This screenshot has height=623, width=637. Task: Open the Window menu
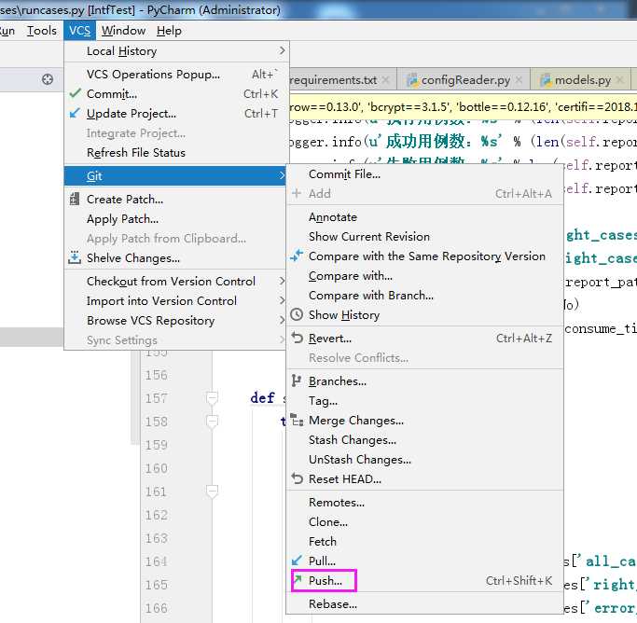tap(123, 31)
